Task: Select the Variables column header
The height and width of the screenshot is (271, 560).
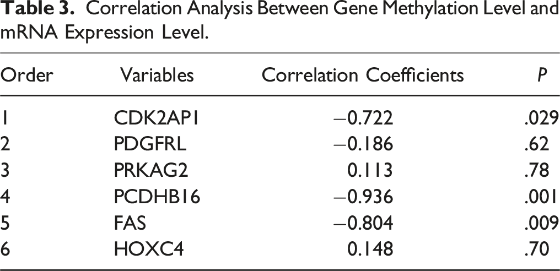Action: (157, 75)
